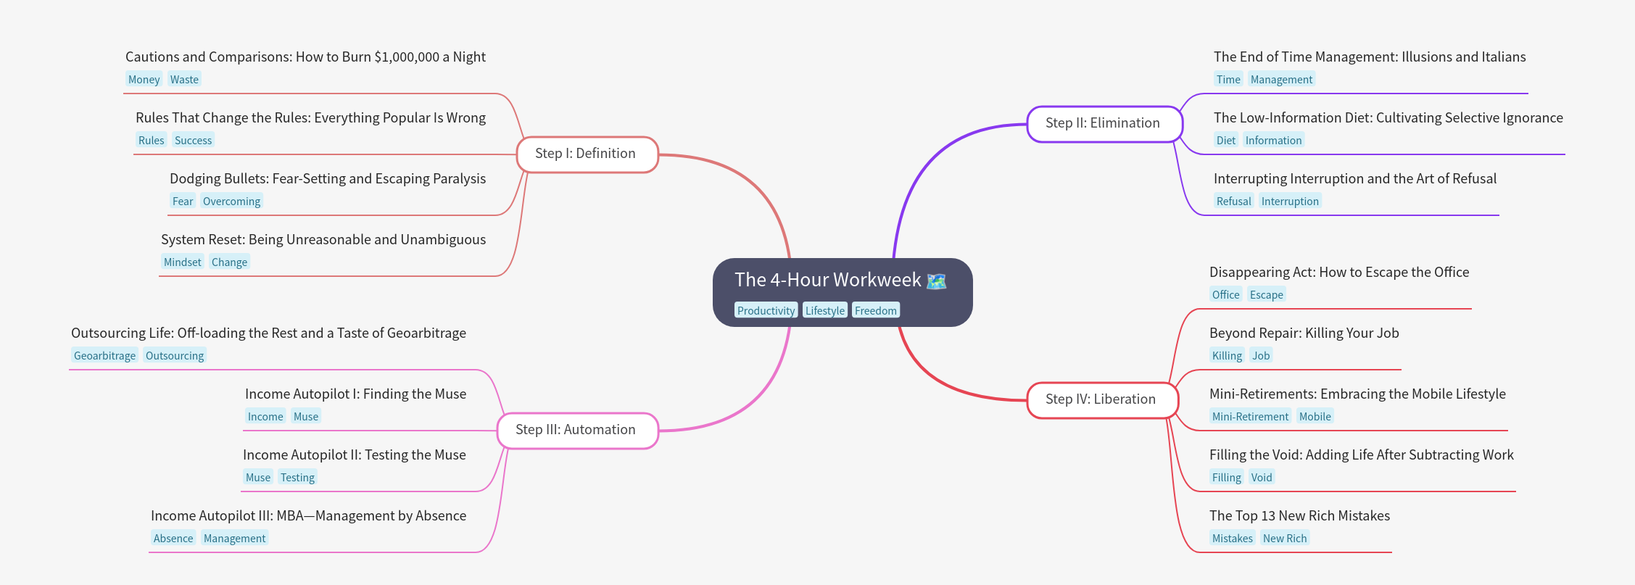The height and width of the screenshot is (585, 1635).
Task: Click the 'New Rich' tag
Action: [x=1285, y=538]
